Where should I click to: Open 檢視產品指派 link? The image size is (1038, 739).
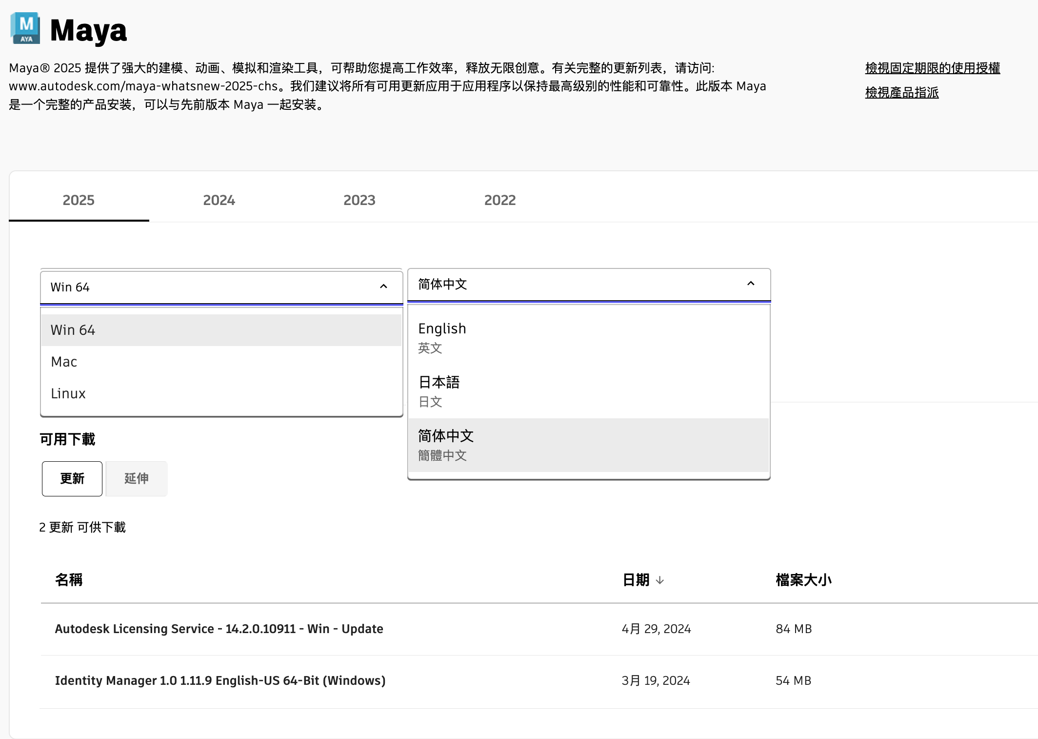tap(901, 92)
